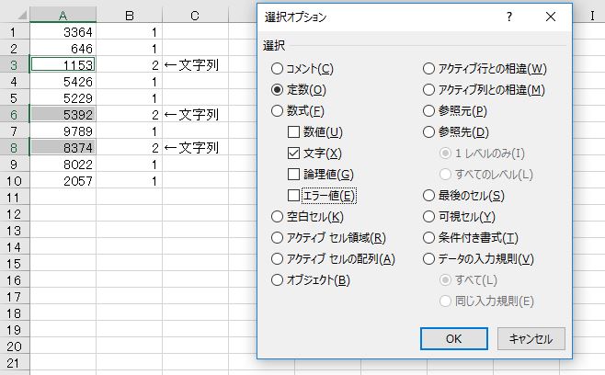Click cell B3 with value 2

pos(130,65)
